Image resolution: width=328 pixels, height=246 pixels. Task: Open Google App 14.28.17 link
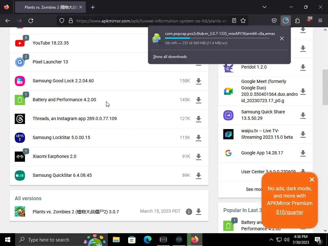coord(262,153)
